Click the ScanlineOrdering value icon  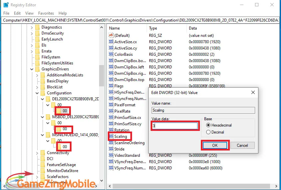pos(111,143)
